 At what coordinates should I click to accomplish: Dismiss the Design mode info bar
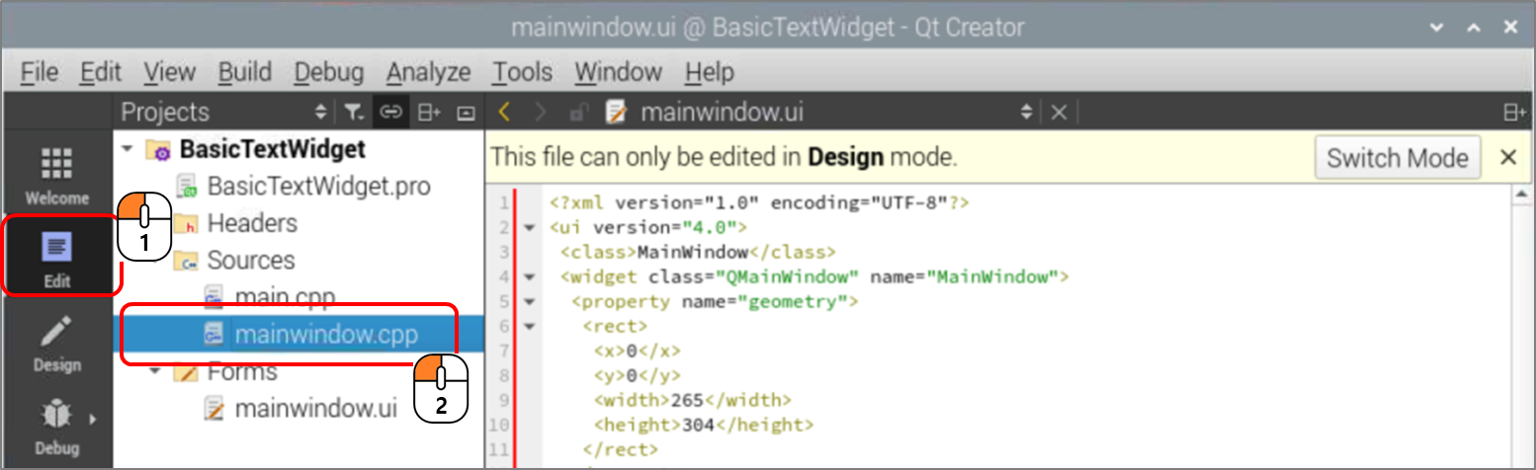tap(1508, 158)
